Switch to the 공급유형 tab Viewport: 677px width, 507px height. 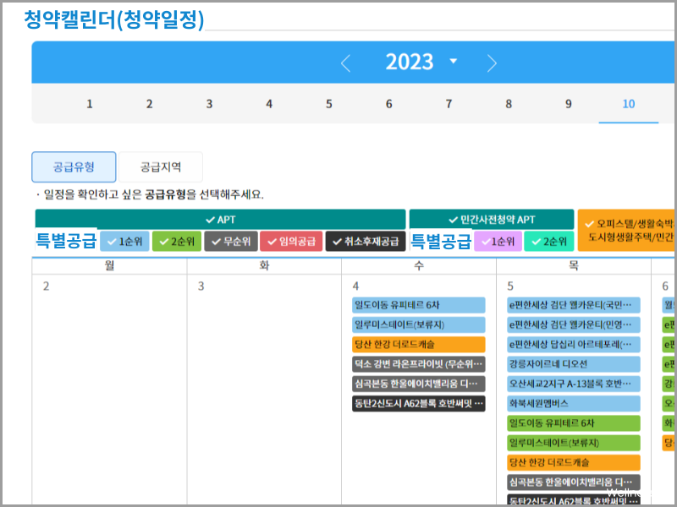pos(73,166)
